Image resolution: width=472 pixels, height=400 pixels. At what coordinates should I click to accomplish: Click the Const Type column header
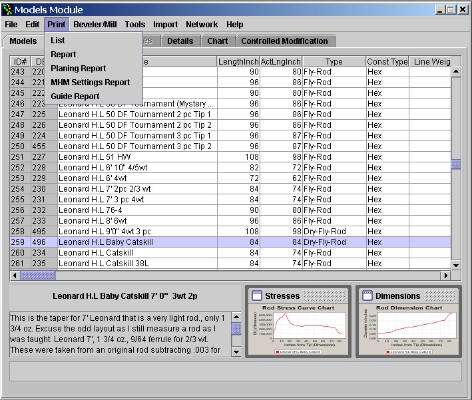coord(387,62)
